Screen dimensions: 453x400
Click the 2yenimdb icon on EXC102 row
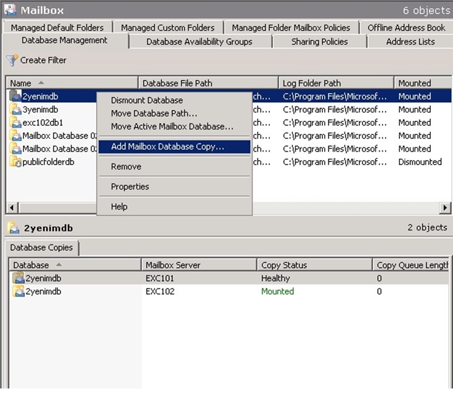click(18, 292)
